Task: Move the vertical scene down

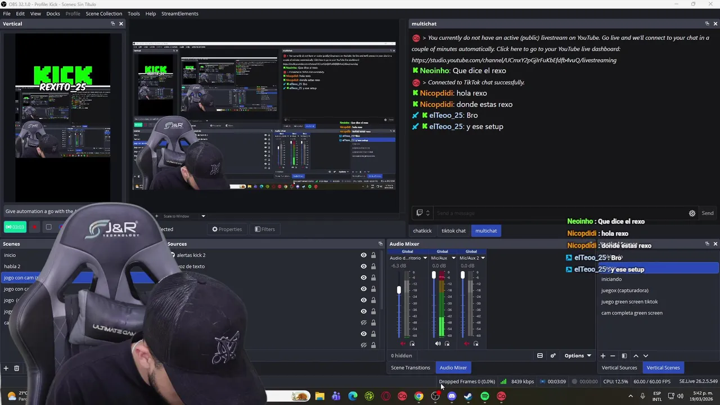Action: coord(646,355)
